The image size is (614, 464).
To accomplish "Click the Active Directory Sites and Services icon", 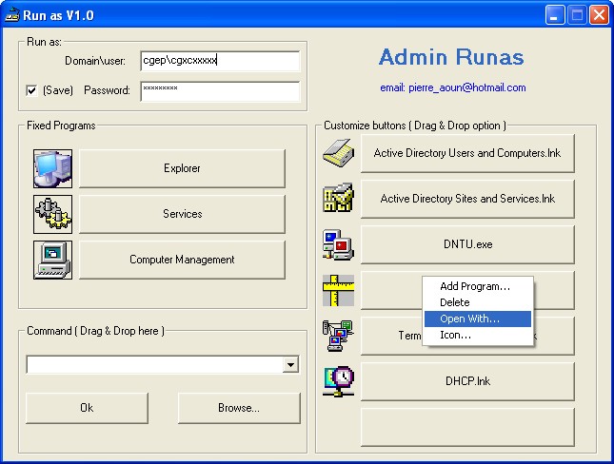I will click(x=338, y=199).
